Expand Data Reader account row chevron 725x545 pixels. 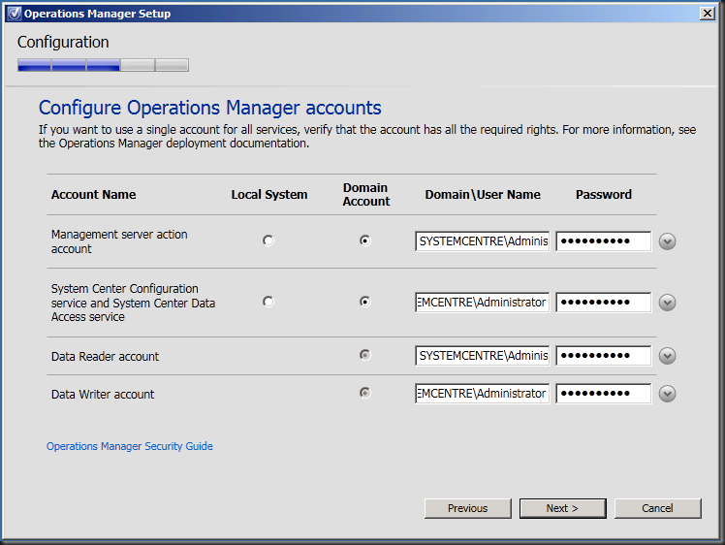click(x=667, y=356)
